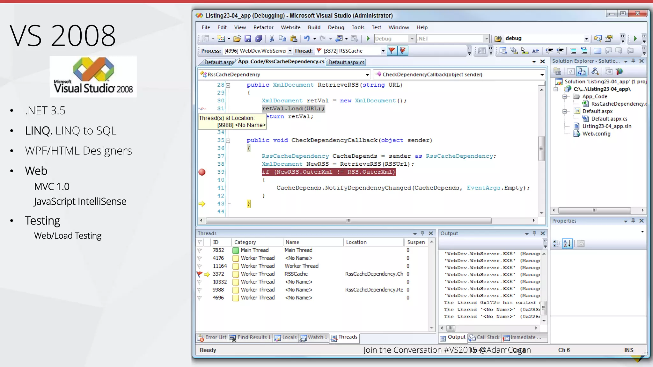Viewport: 653px width, 367px height.
Task: Toggle the breakpoint on line 39
Action: point(202,172)
